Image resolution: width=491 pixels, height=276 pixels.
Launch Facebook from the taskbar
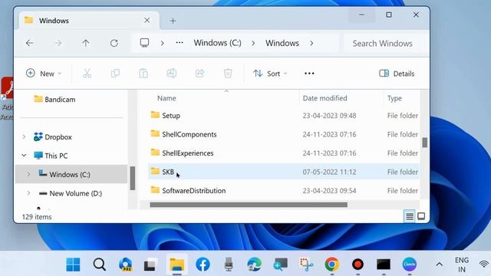point(203,264)
